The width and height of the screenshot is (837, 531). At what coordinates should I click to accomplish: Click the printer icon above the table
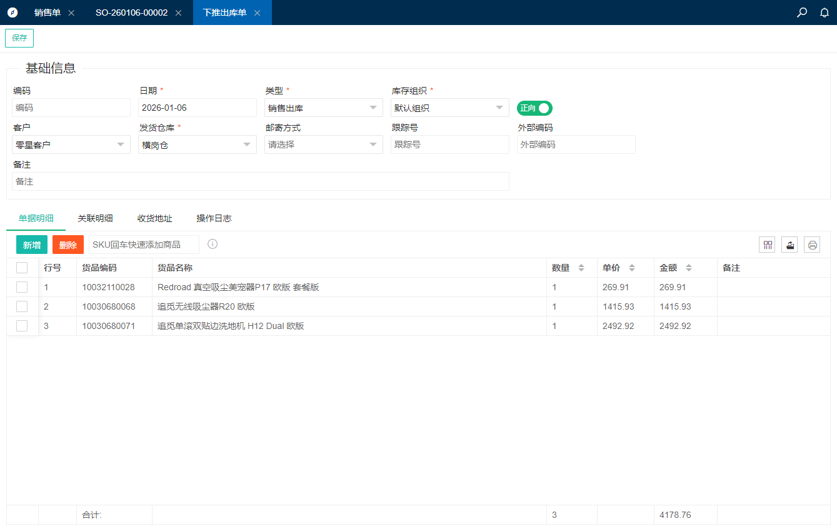point(812,245)
